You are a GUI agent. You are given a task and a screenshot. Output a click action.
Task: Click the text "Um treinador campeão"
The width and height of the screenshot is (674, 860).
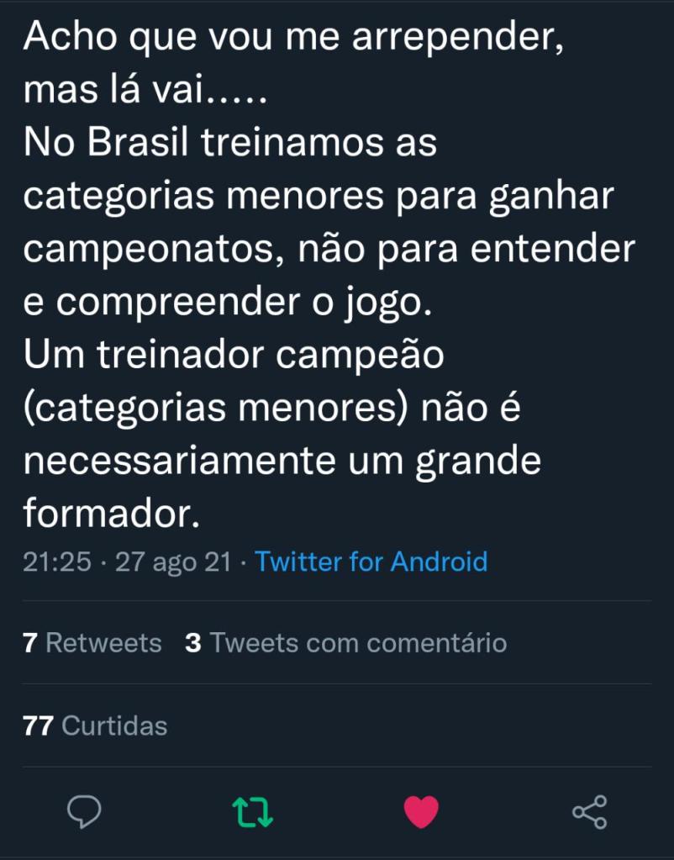pyautogui.click(x=233, y=356)
